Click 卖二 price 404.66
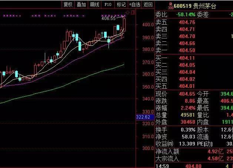Screen dimensions: 233x168 pos(187,43)
